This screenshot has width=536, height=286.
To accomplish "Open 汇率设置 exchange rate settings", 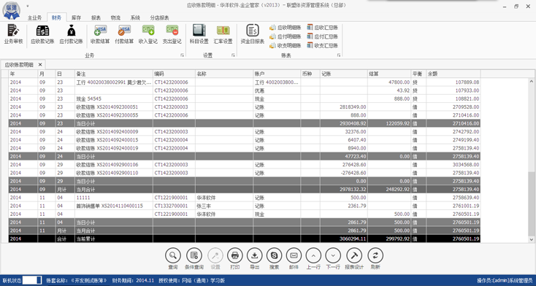I will 223,34.
